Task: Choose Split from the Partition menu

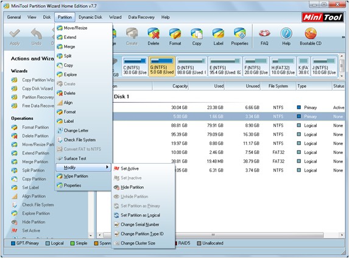Action: click(83, 56)
